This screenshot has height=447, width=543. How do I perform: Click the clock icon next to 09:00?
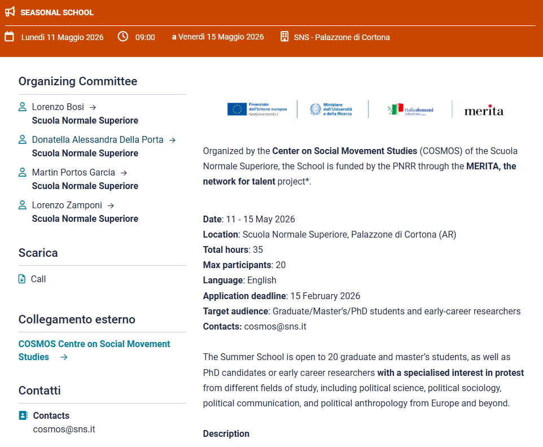pyautogui.click(x=122, y=37)
